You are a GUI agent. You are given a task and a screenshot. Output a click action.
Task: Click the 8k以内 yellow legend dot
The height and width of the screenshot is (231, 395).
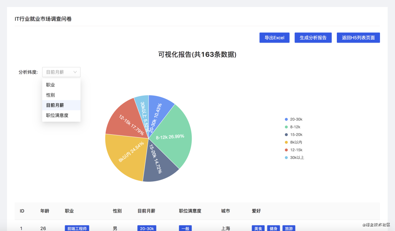pyautogui.click(x=286, y=142)
